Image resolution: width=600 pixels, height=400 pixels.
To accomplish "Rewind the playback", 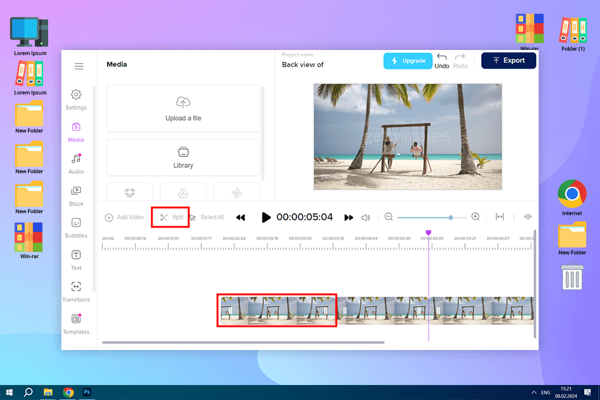I will tap(240, 217).
